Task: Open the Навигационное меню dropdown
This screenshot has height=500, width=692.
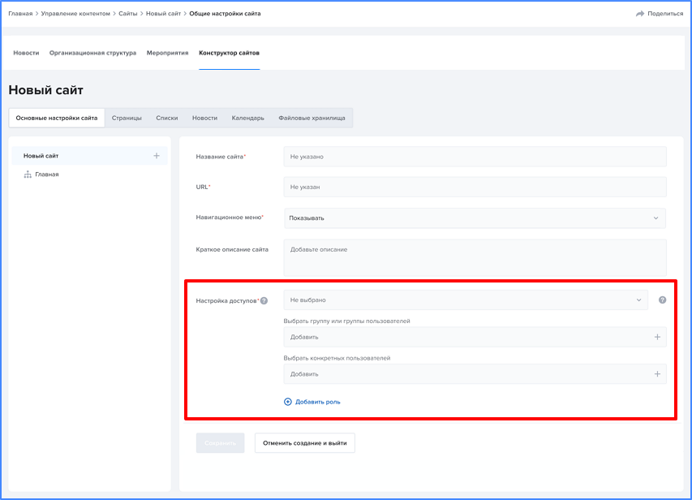Action: pos(475,218)
